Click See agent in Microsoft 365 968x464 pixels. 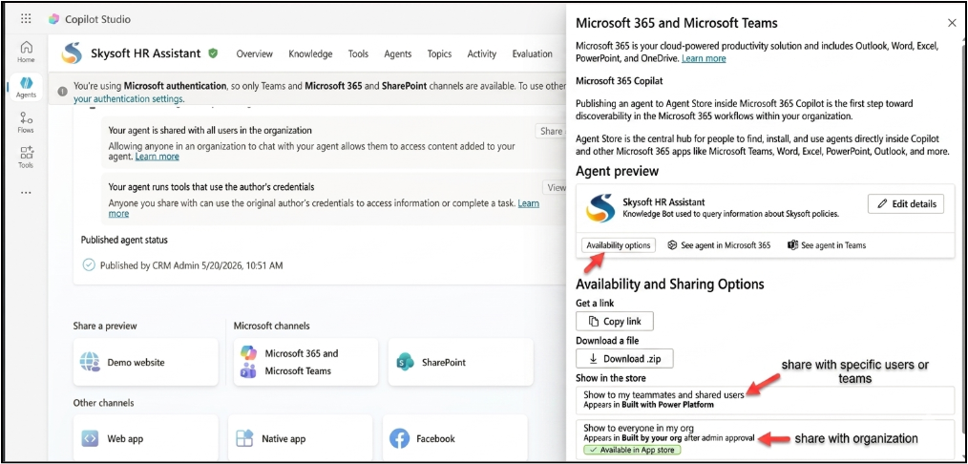(719, 245)
